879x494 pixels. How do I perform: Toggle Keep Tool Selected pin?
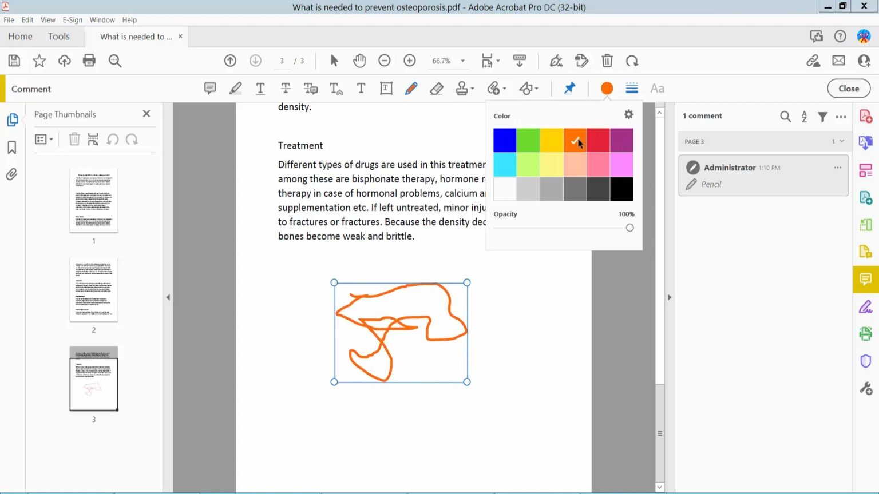[569, 88]
